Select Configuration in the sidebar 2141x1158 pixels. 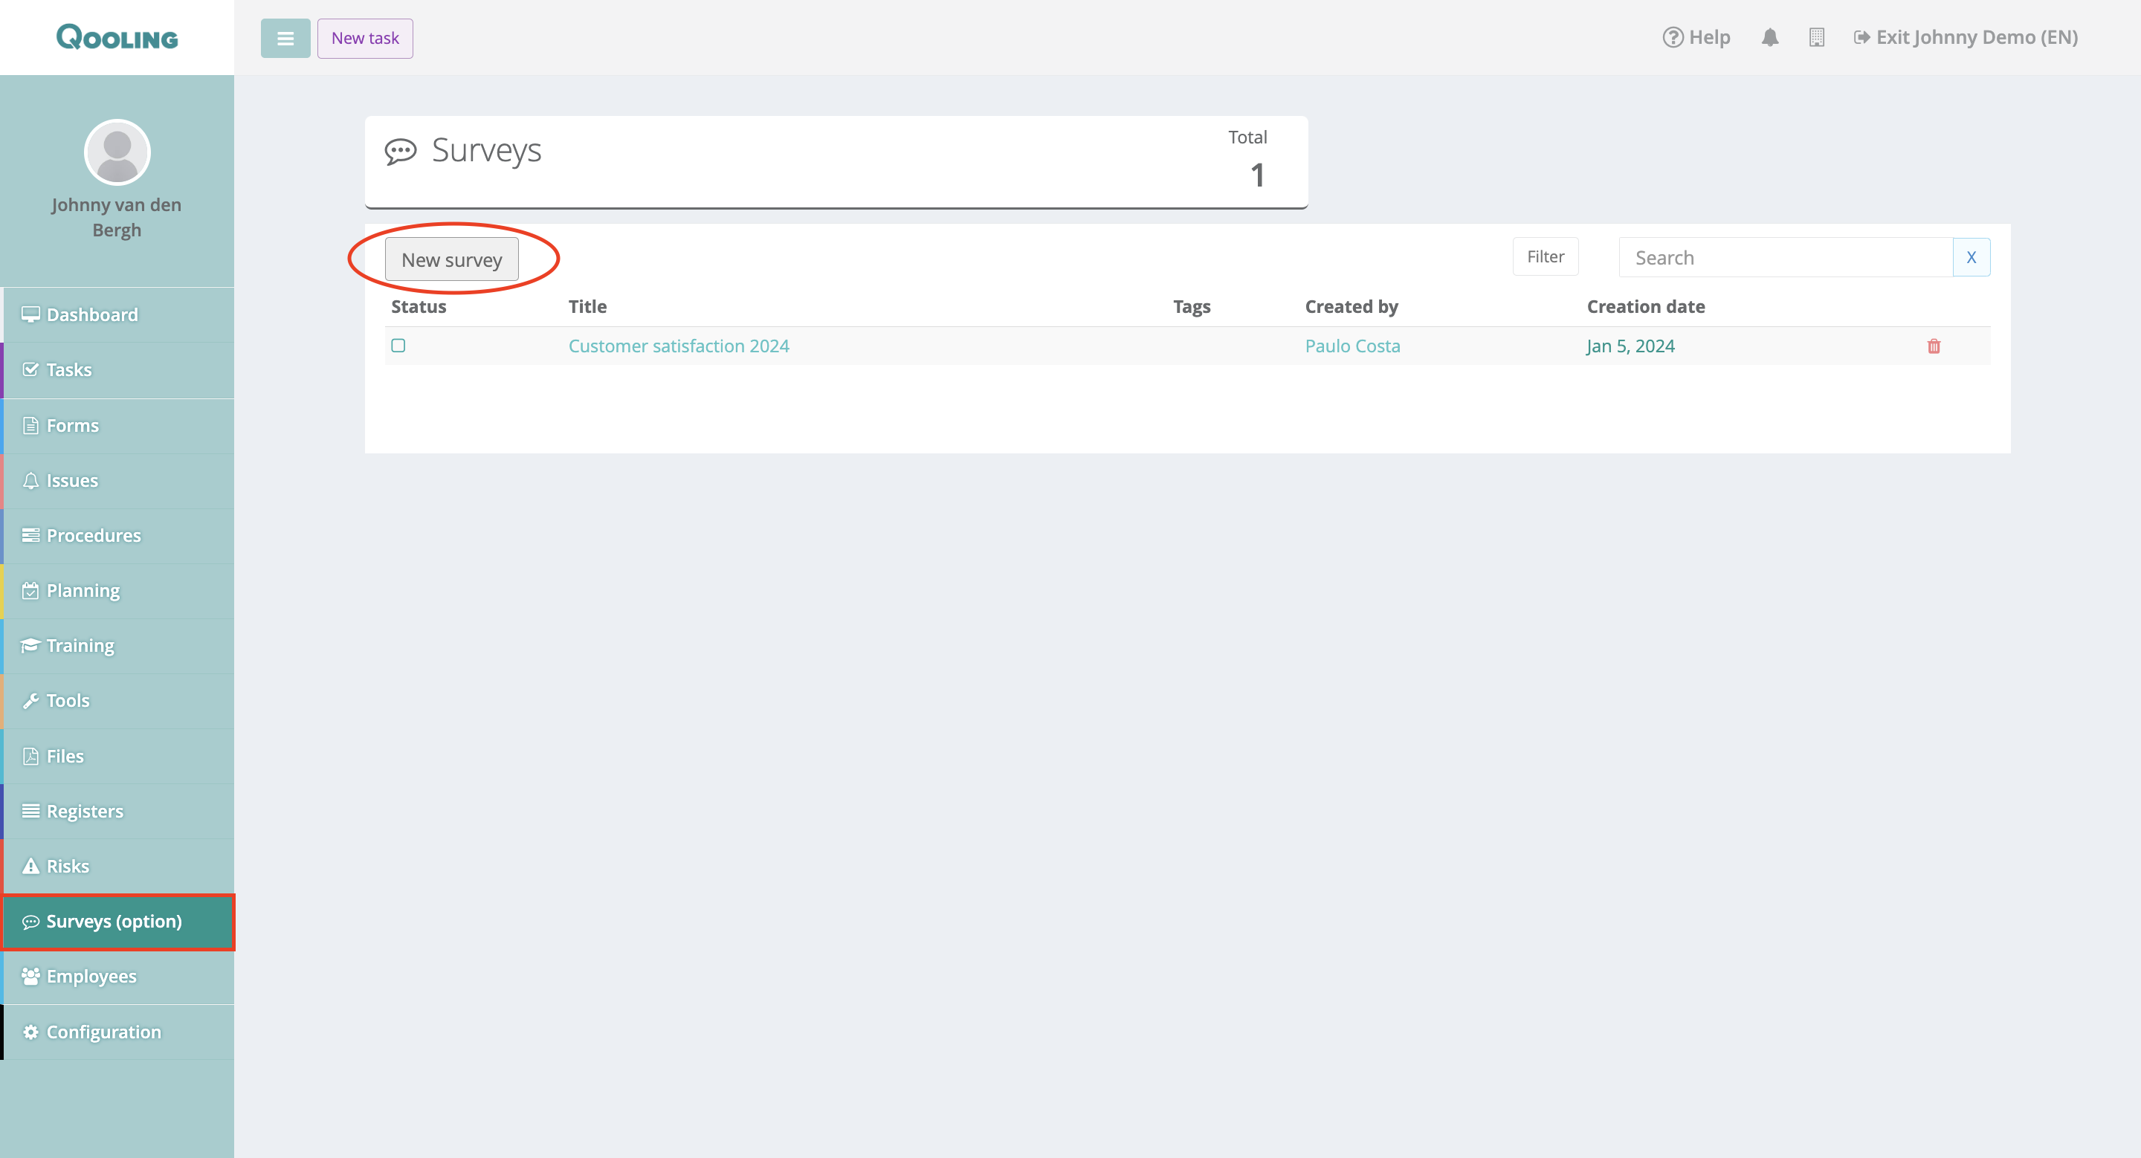(x=103, y=1032)
